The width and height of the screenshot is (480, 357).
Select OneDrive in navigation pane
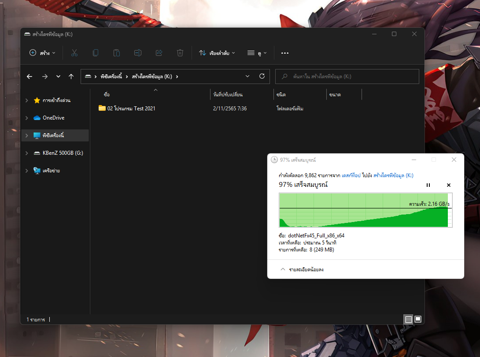(54, 118)
